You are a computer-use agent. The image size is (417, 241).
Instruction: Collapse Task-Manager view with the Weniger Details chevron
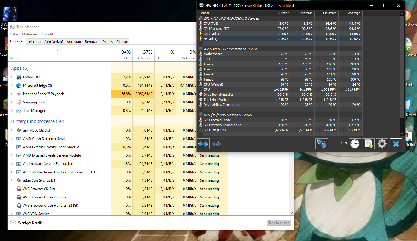(x=13, y=223)
